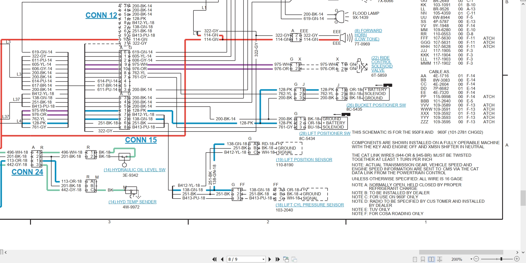Click the NOTE E: TUV ONLY text

[x=371, y=210]
